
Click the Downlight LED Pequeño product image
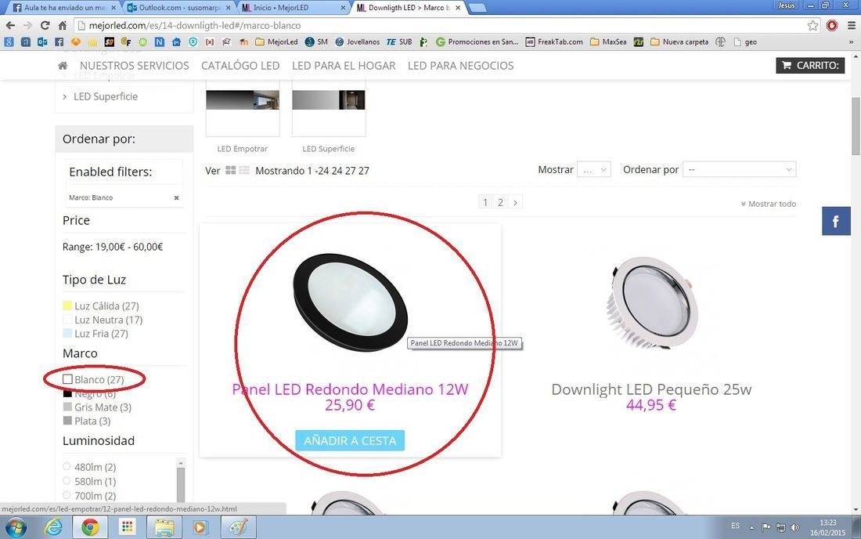click(x=651, y=302)
